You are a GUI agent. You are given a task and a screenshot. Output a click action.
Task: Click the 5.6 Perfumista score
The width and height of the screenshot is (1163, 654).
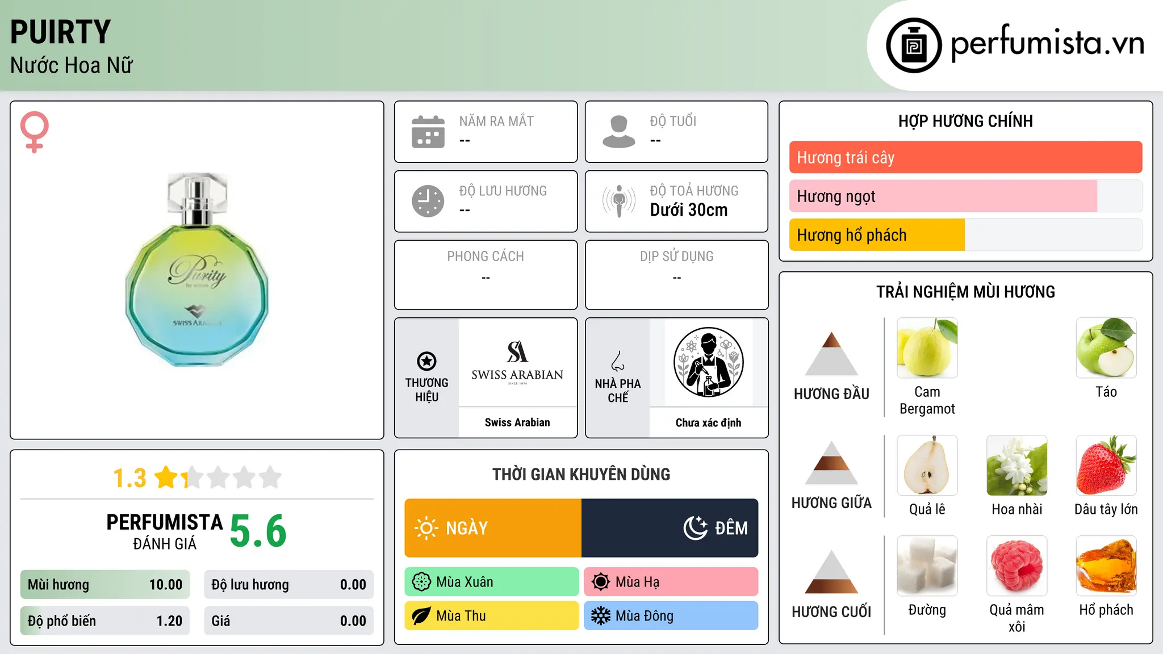[258, 531]
